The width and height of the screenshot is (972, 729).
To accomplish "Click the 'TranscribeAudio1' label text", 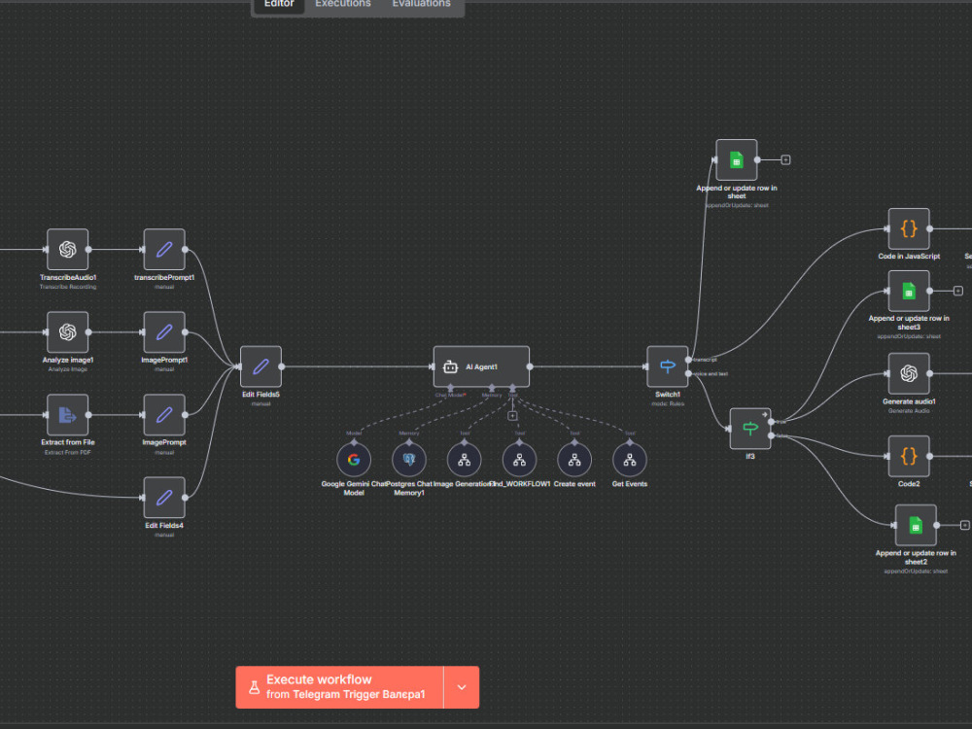I will [68, 277].
